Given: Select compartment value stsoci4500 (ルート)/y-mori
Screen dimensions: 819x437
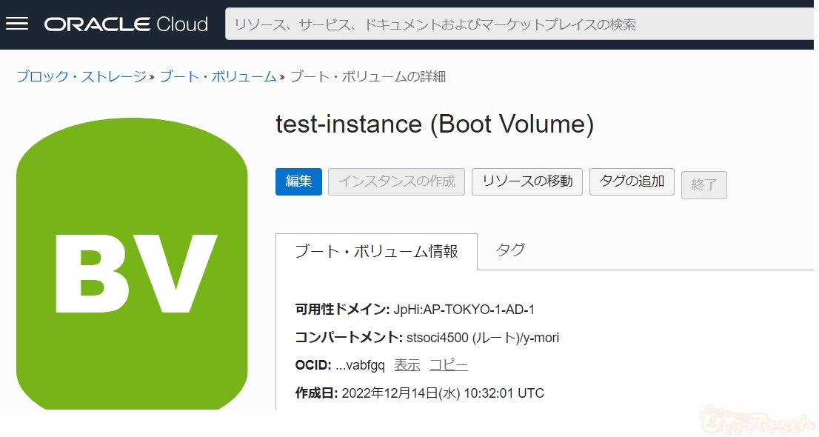Looking at the screenshot, I should pyautogui.click(x=483, y=338).
